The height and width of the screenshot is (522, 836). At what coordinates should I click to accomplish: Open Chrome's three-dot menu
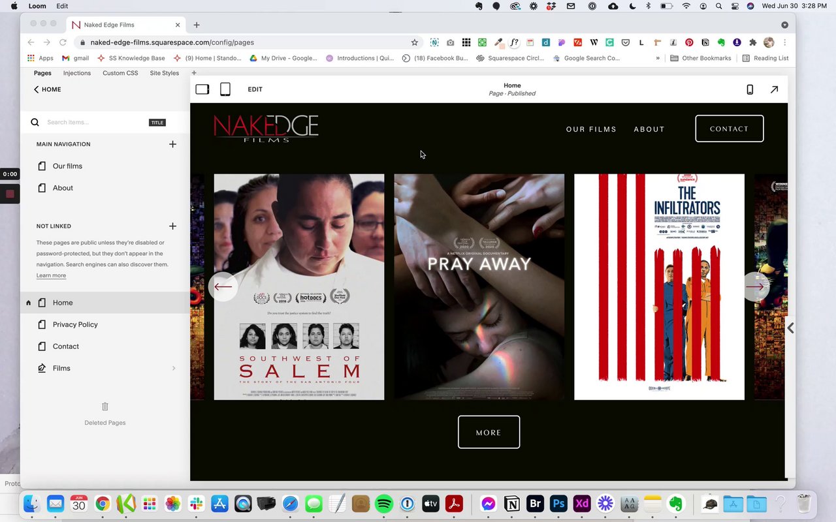784,42
